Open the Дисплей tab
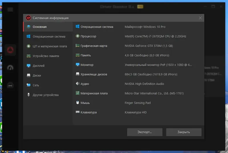 click(x=48, y=66)
